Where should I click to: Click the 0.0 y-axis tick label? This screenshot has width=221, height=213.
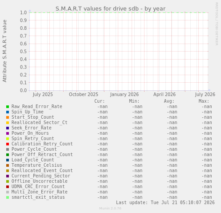[24, 90]
